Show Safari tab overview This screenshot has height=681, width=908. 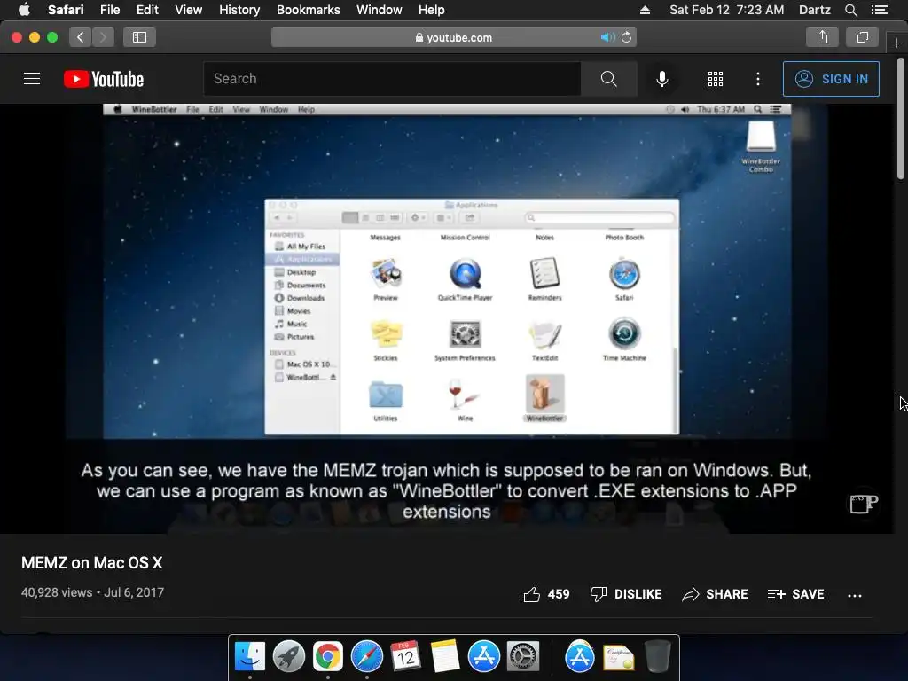point(862,37)
